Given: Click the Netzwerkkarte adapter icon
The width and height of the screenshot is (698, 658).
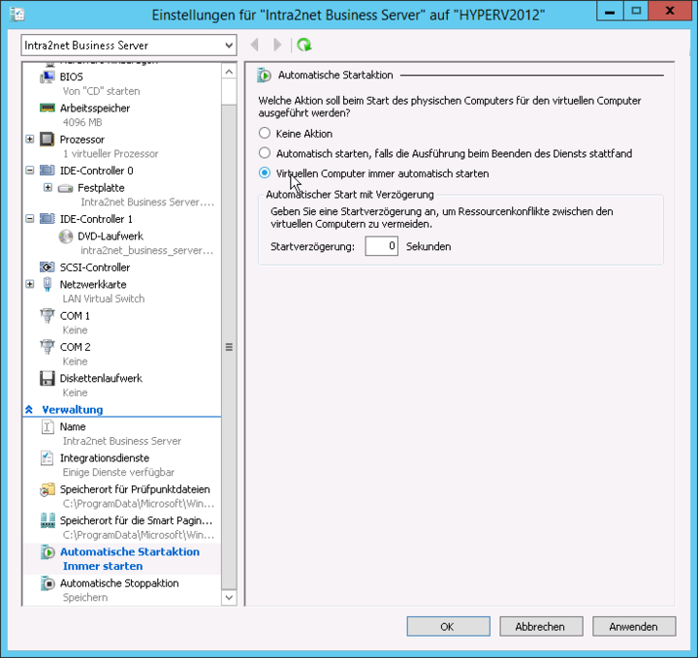Looking at the screenshot, I should pyautogui.click(x=48, y=284).
